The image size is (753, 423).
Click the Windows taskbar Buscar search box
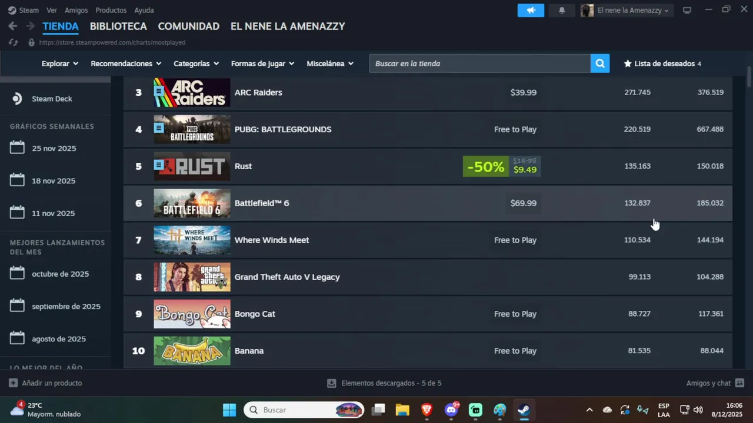[305, 409]
